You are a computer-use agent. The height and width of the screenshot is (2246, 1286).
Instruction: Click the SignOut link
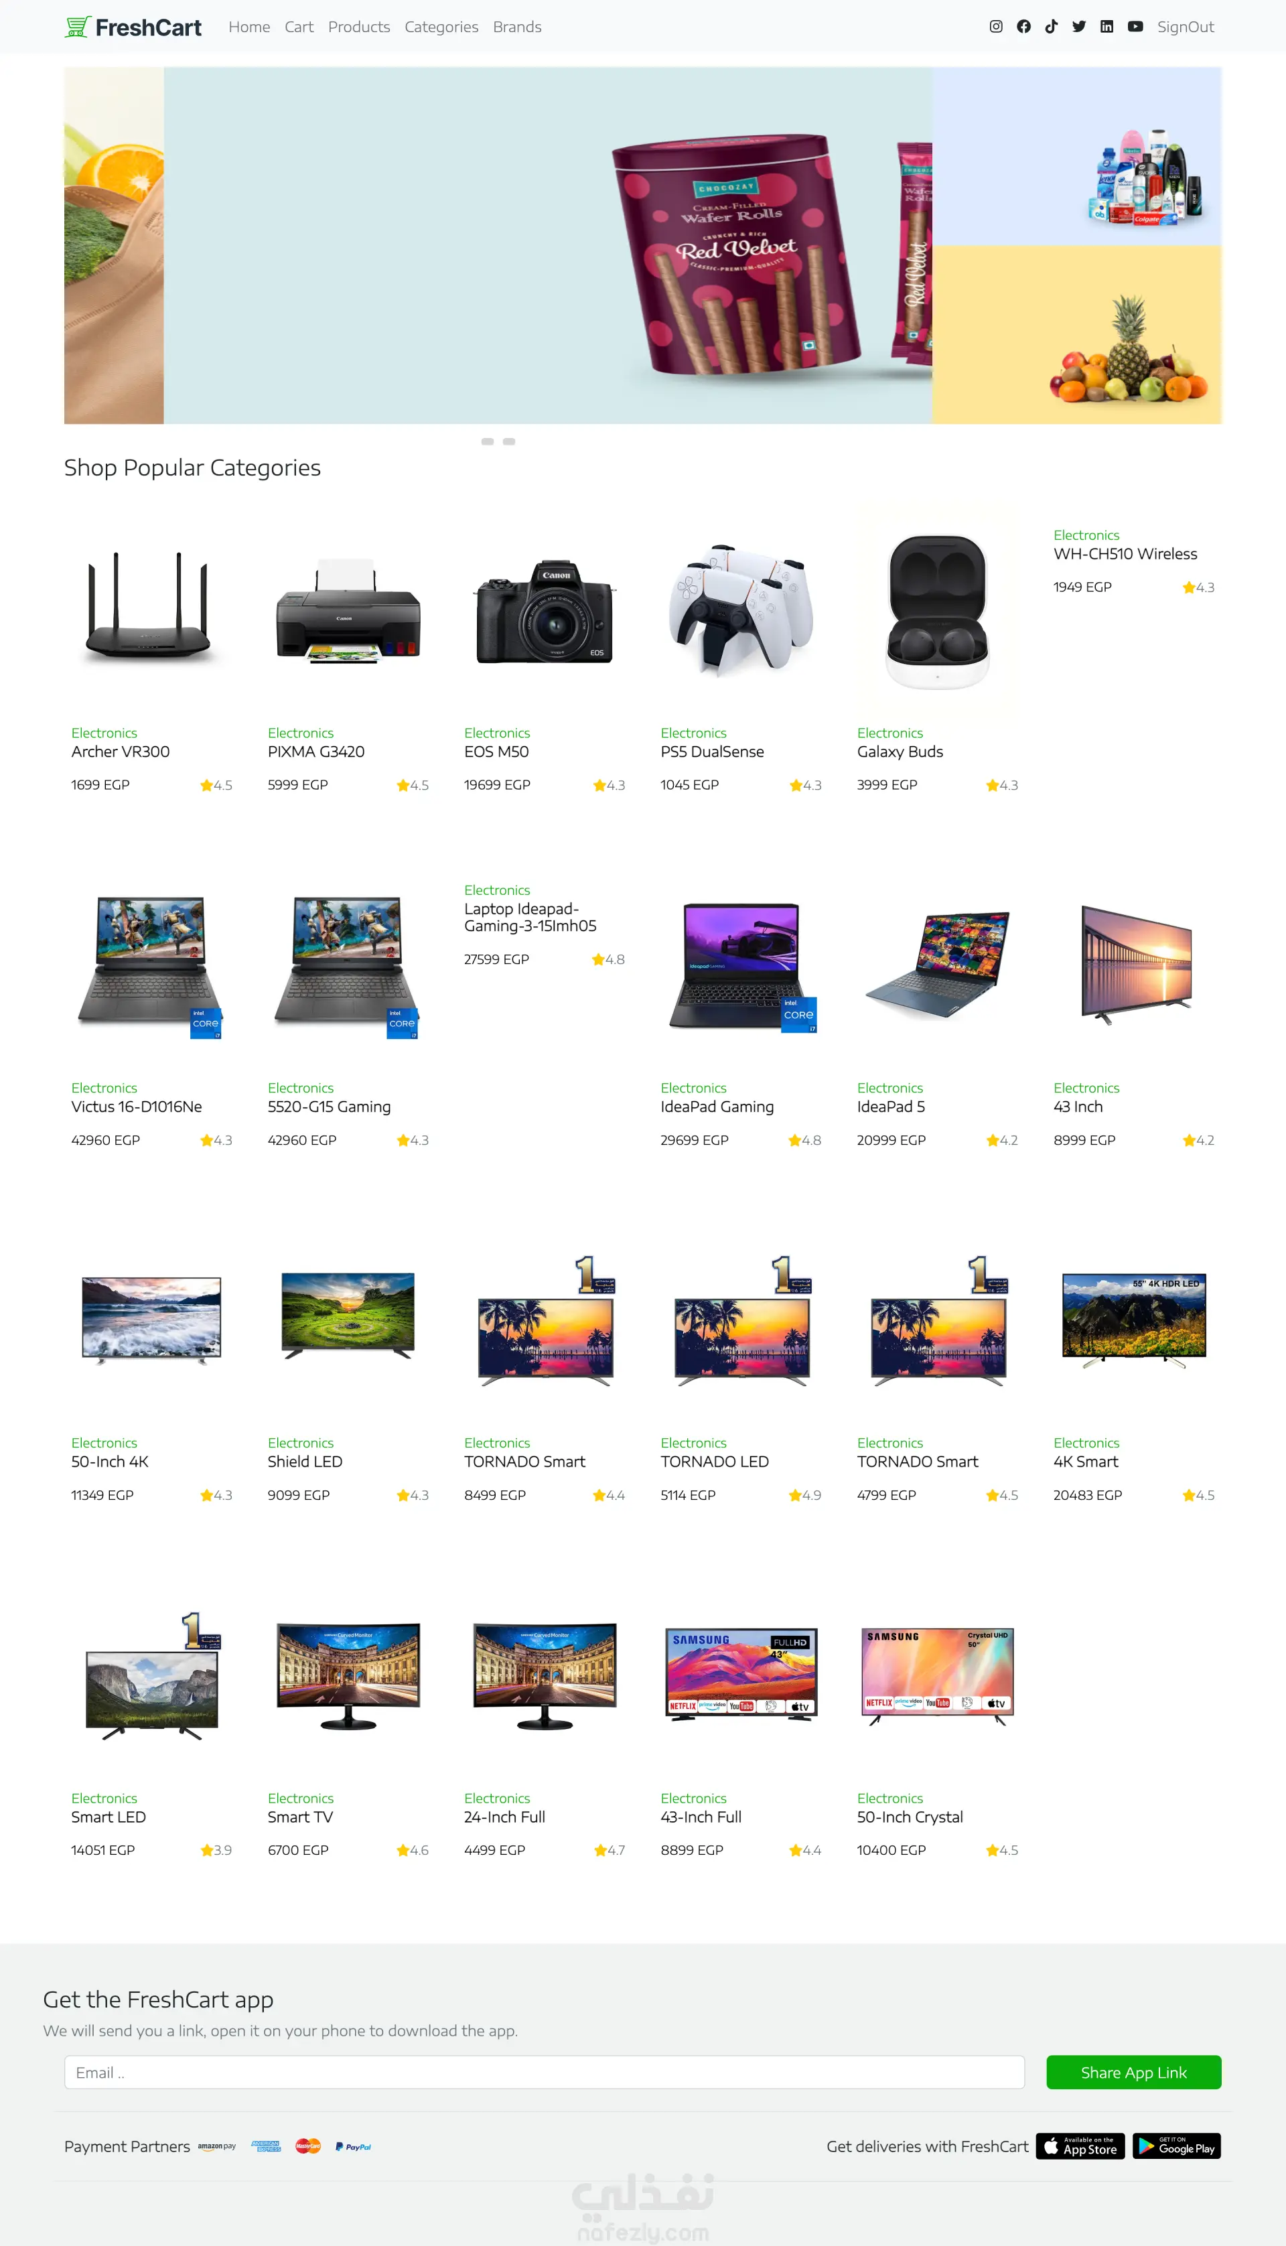click(x=1186, y=27)
